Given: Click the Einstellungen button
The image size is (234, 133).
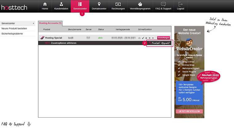Looking at the screenshot, I should coord(163,38).
